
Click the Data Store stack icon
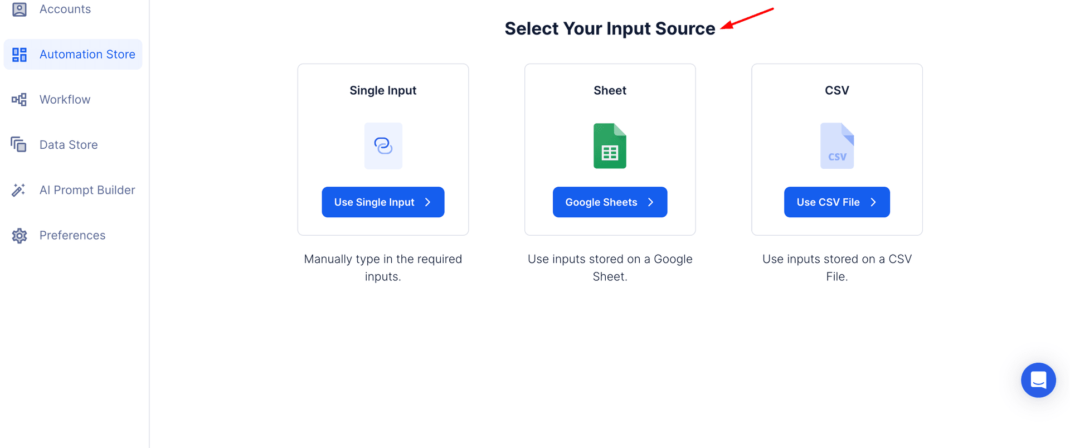(x=19, y=145)
